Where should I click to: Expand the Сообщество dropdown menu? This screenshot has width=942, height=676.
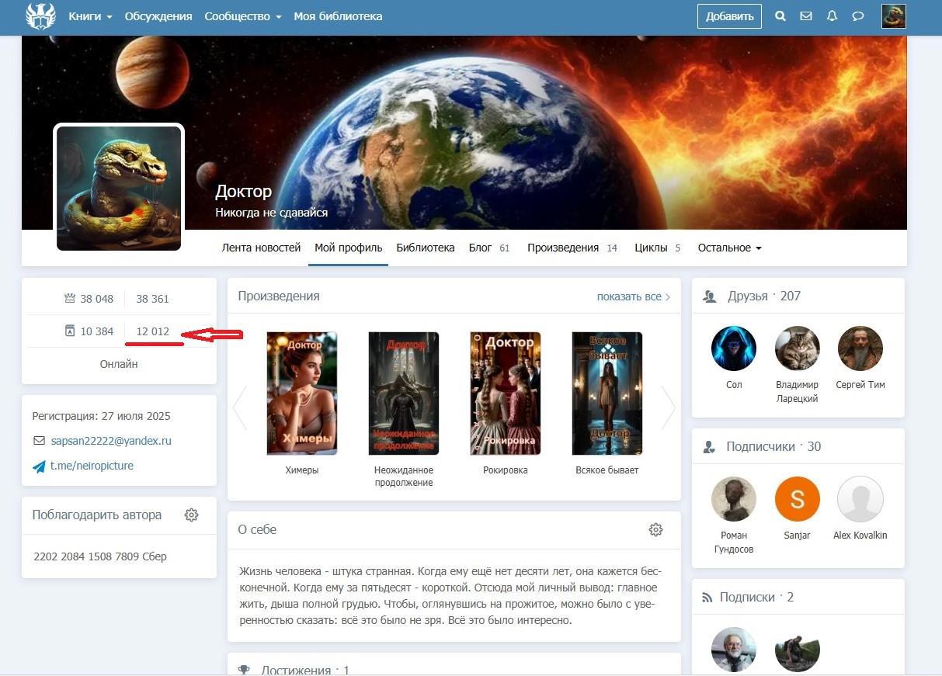(x=243, y=16)
